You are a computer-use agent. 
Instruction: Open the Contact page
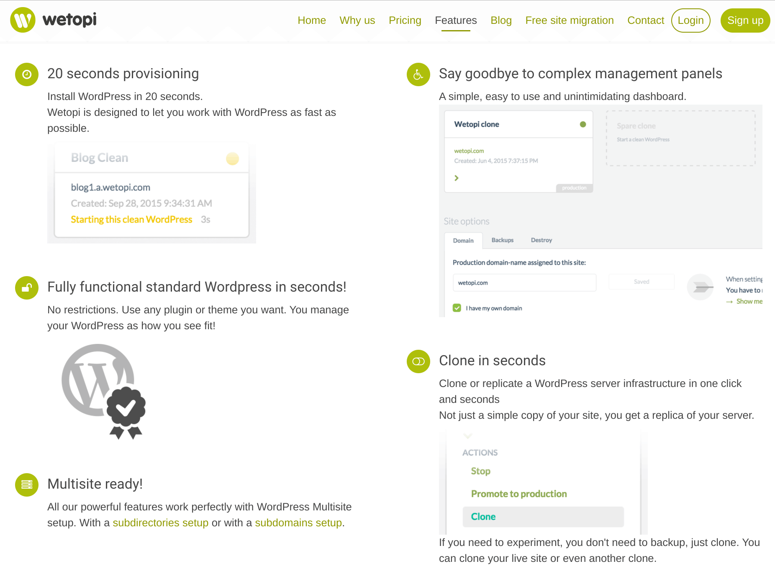646,20
